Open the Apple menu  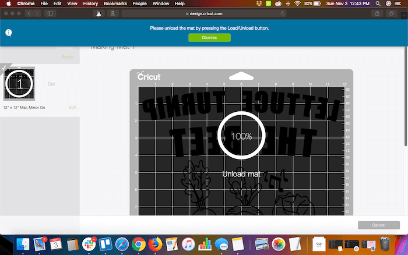pos(9,3)
